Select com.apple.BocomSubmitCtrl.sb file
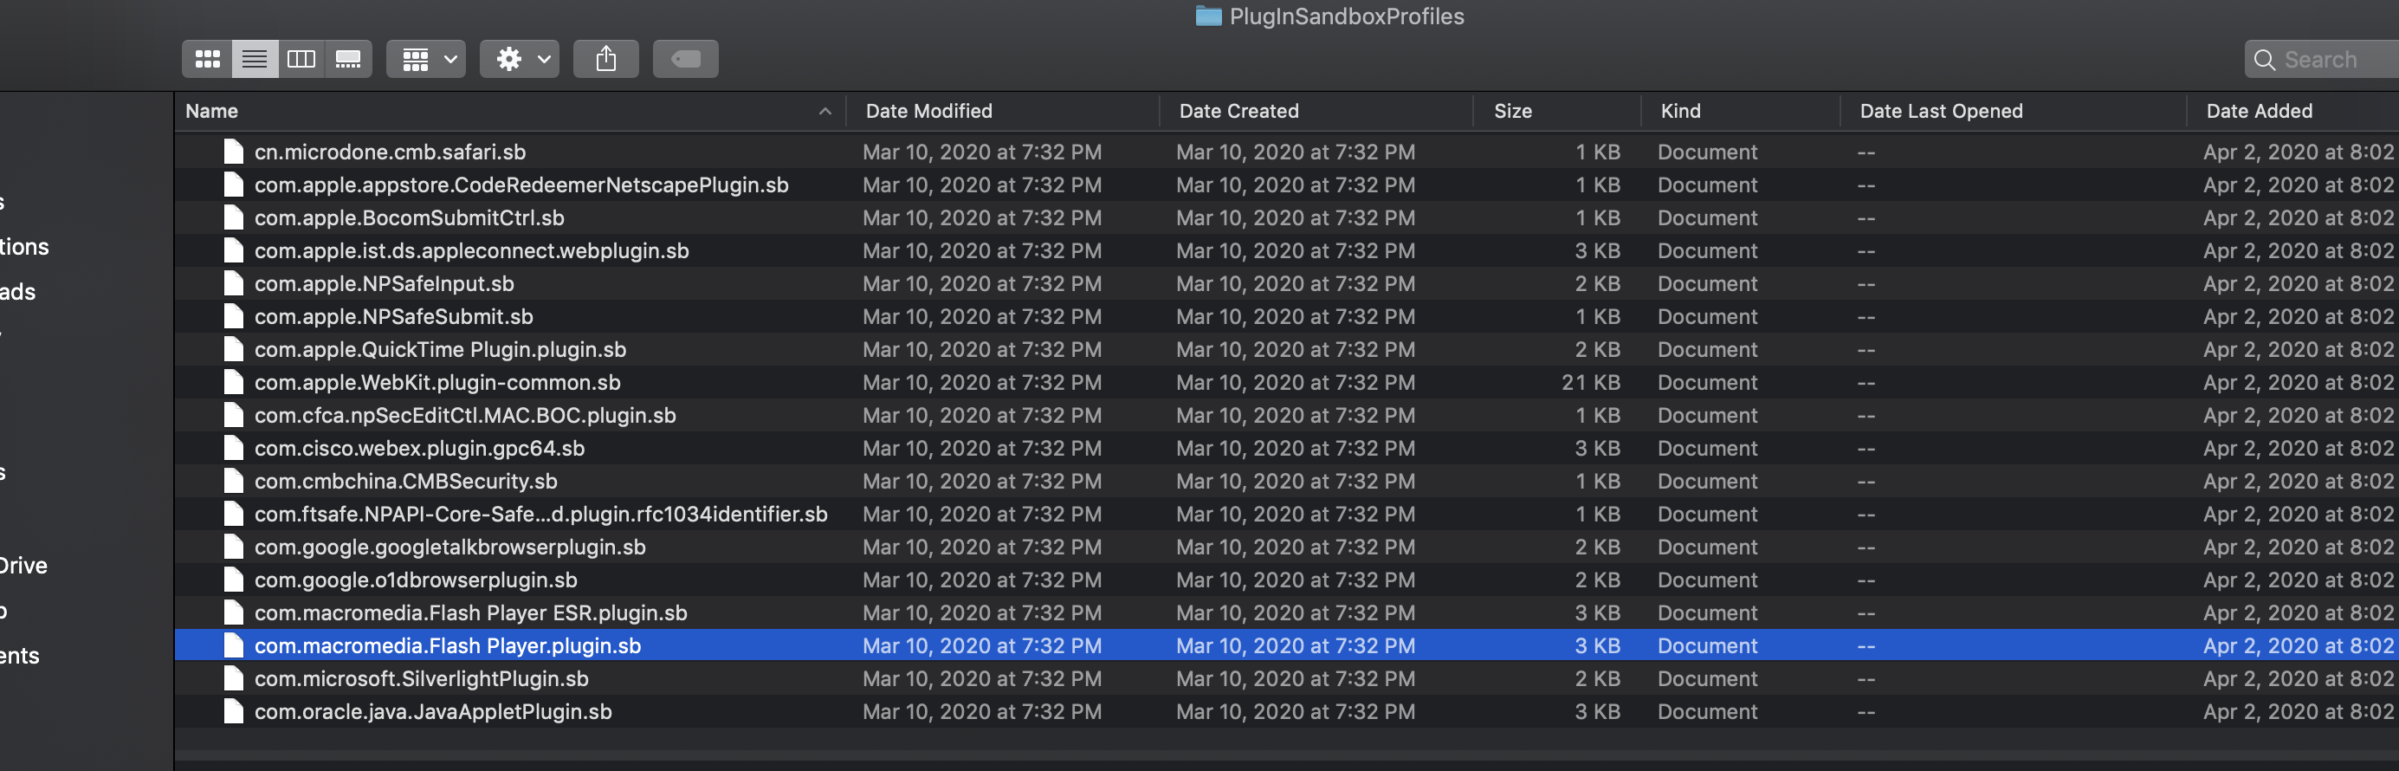The height and width of the screenshot is (771, 2399). coord(1285,218)
